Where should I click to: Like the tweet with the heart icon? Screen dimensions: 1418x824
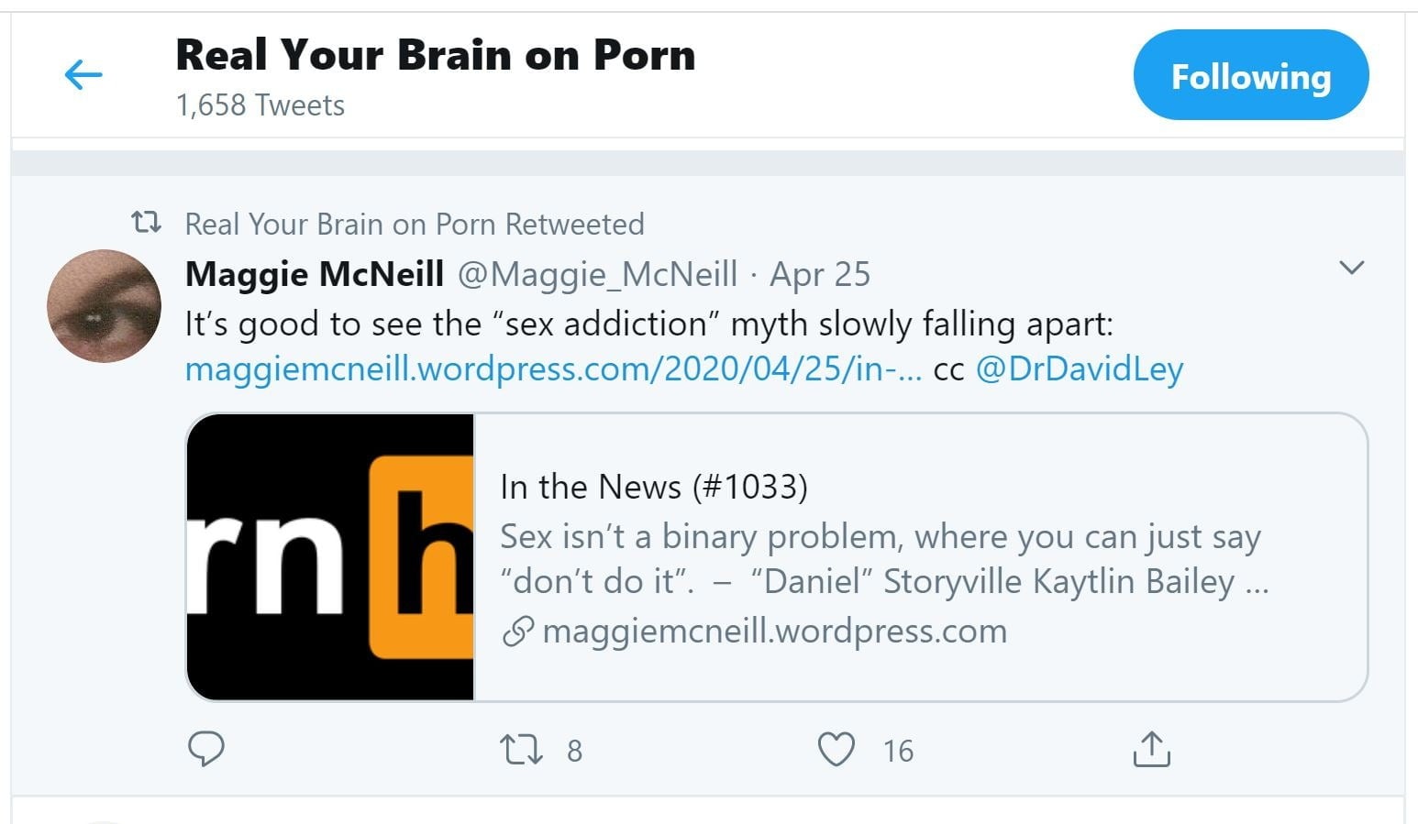(x=836, y=749)
